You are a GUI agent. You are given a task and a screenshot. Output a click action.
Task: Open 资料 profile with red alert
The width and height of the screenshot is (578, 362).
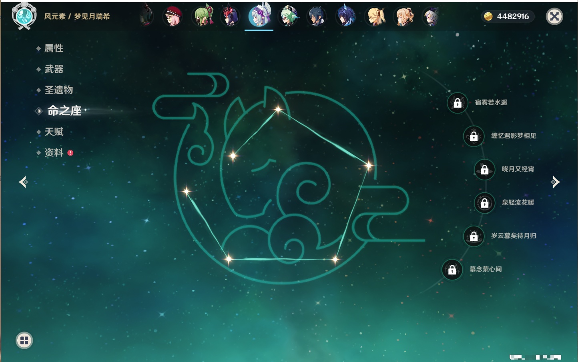(x=54, y=152)
